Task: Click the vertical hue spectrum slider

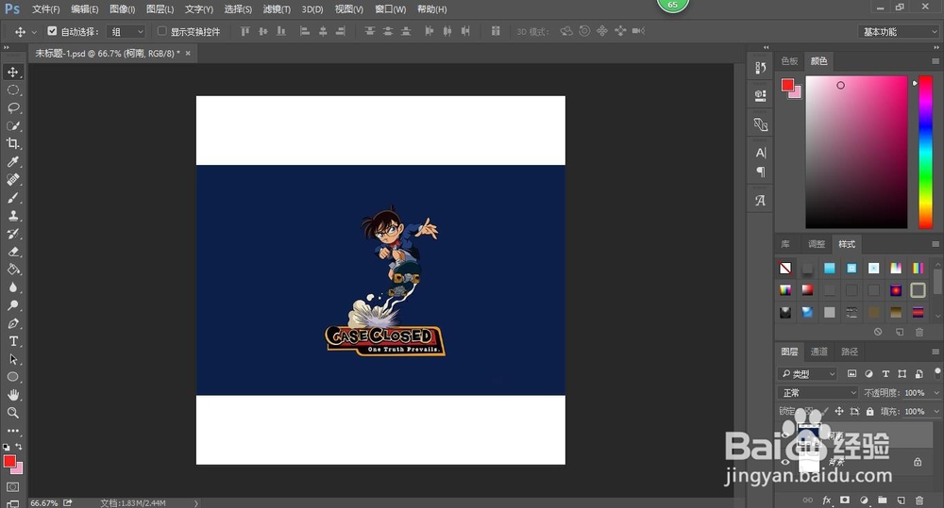Action: 925,152
